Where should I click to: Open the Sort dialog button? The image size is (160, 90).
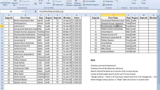(x=40, y=2)
